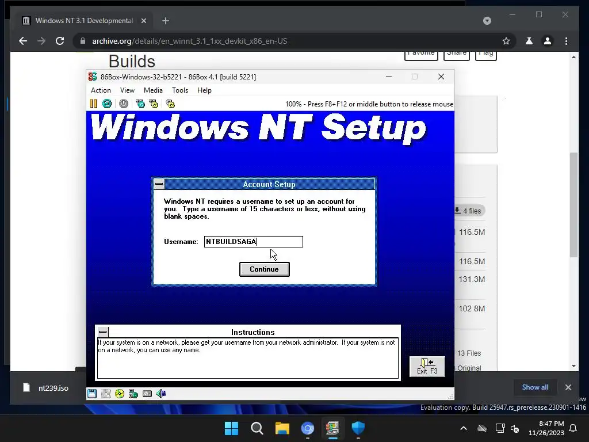This screenshot has width=589, height=442.
Task: Open a new browser tab
Action: point(166,21)
